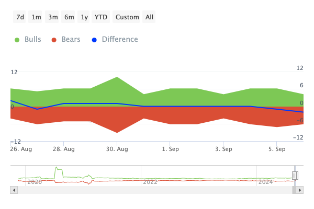Select the 7d range button
The height and width of the screenshot is (209, 314).
click(x=20, y=17)
